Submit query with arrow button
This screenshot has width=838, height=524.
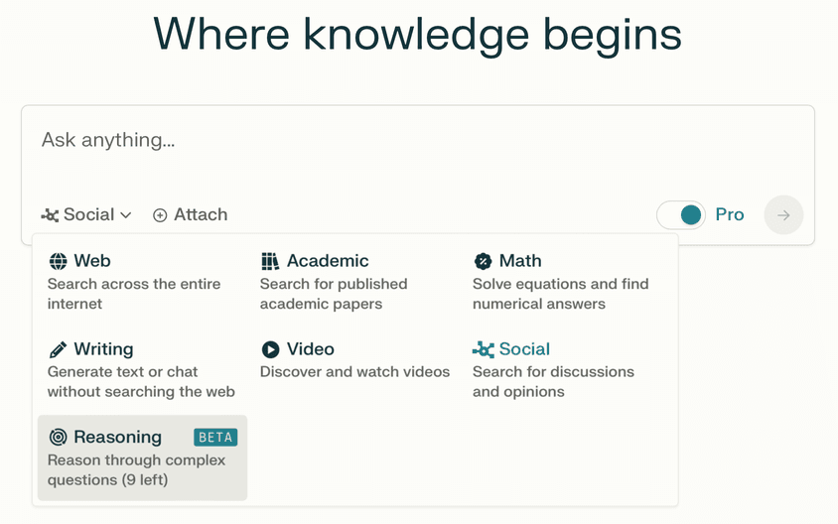click(x=783, y=215)
